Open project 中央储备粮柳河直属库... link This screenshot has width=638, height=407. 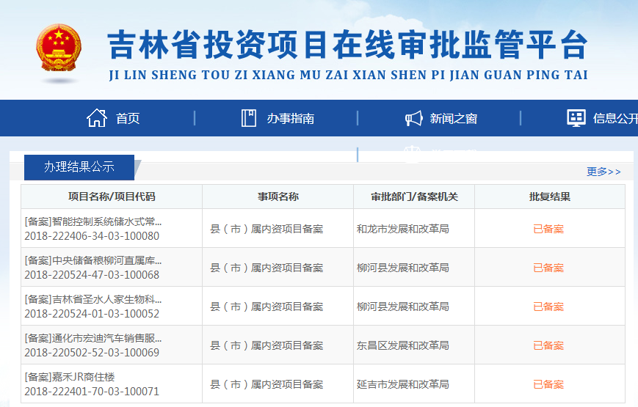[x=93, y=260]
